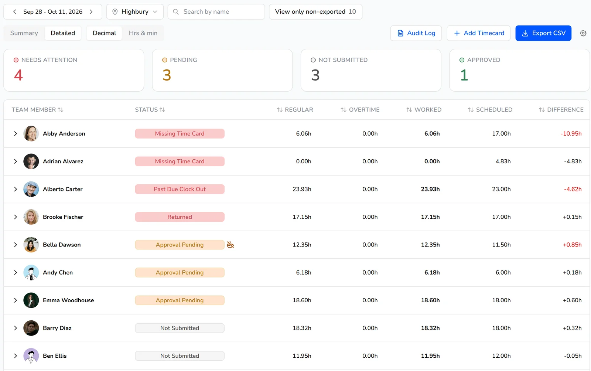Switch to Detailed view
The image size is (591, 371).
click(63, 33)
